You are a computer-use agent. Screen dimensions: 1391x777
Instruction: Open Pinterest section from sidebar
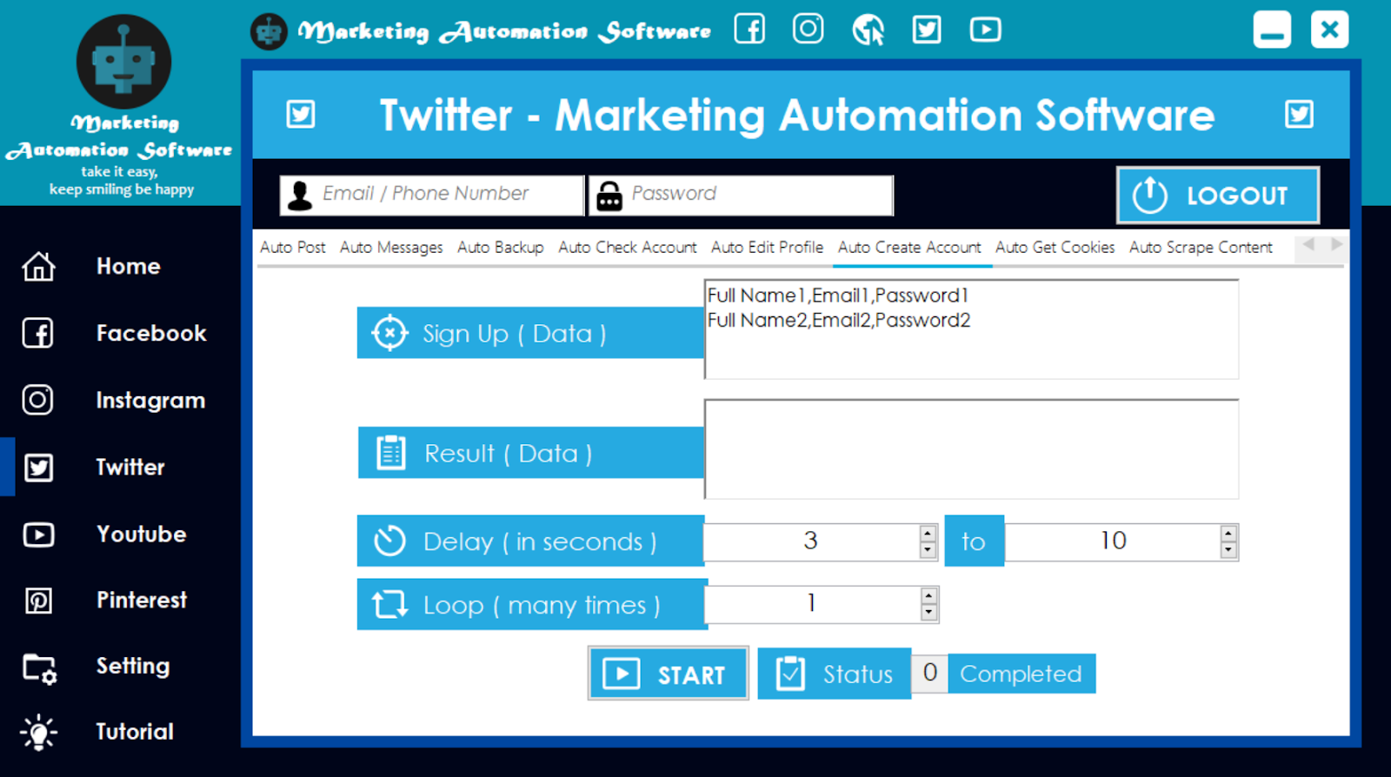click(x=141, y=600)
